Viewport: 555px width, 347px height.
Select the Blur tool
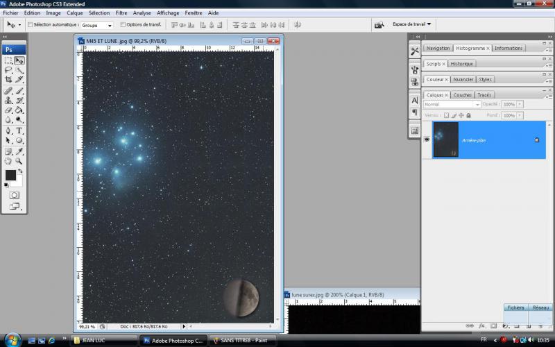click(8, 119)
